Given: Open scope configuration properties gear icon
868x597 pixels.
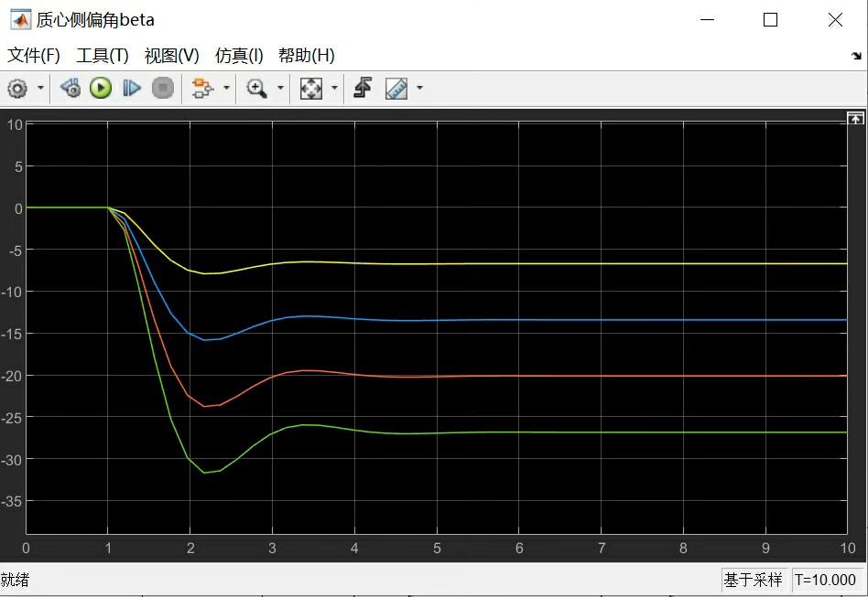Looking at the screenshot, I should tap(17, 89).
